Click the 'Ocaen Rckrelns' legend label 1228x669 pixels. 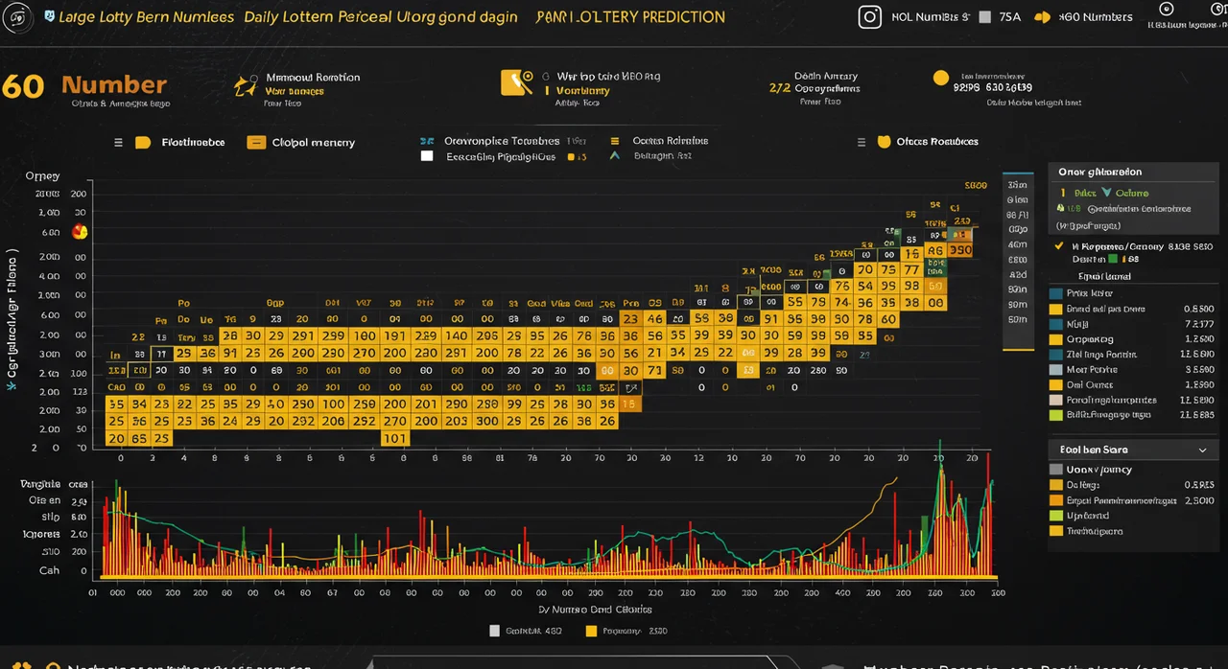[670, 141]
